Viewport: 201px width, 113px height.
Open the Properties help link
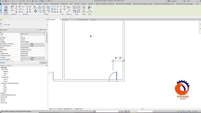pyautogui.click(x=3, y=63)
